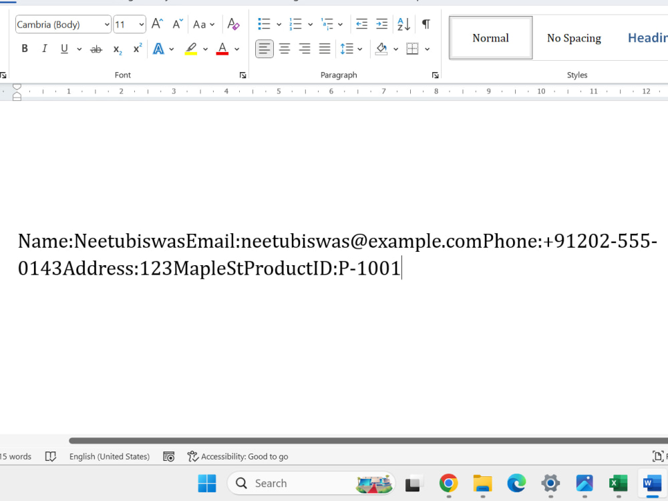The image size is (668, 501).
Task: Open File Explorer from taskbar
Action: (483, 484)
